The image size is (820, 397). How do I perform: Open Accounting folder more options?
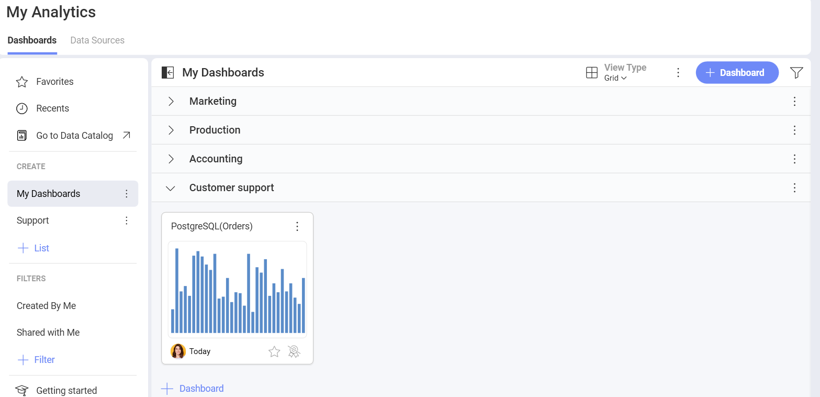pos(794,159)
